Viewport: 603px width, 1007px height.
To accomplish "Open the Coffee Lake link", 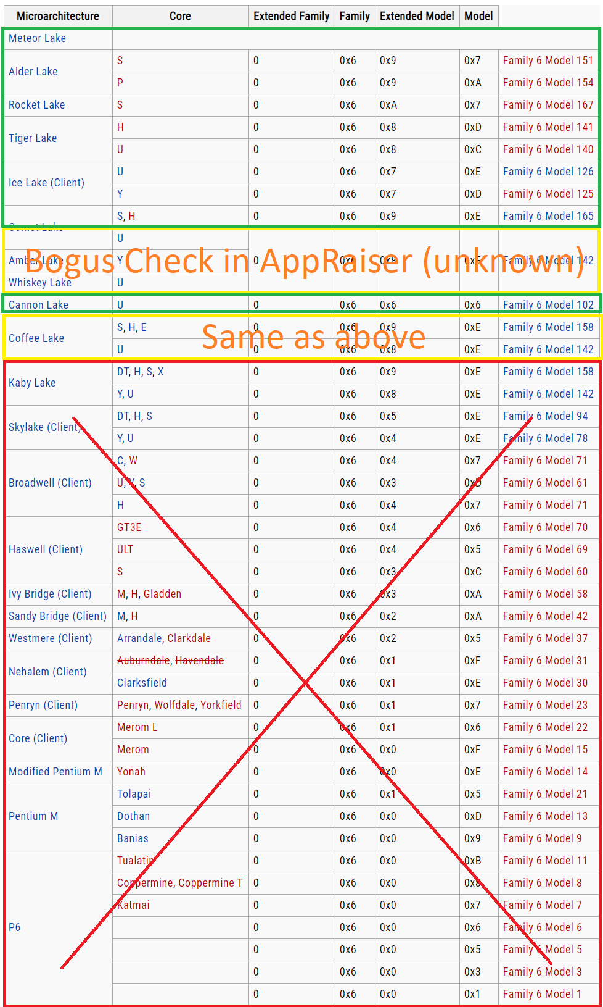I will 36,338.
